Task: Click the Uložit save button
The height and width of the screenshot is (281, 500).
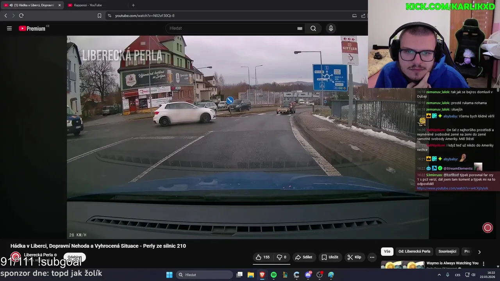Action: pyautogui.click(x=330, y=257)
